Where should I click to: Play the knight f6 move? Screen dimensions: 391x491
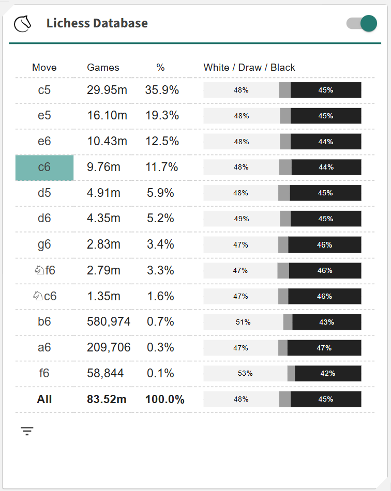click(44, 270)
